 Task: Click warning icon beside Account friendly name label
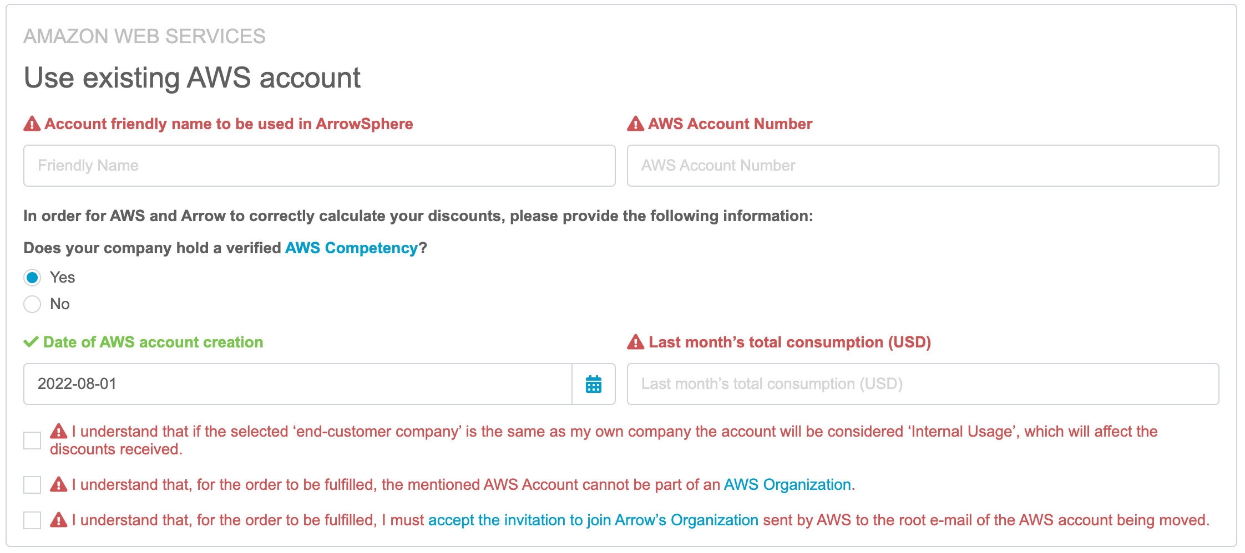32,124
